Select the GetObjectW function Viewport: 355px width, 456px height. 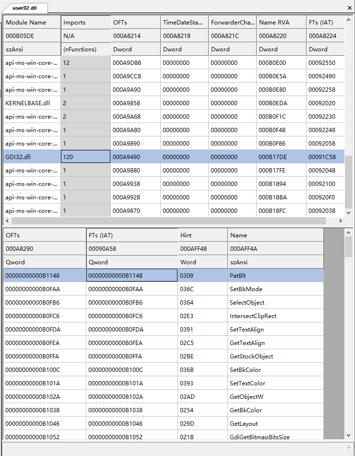point(164,397)
